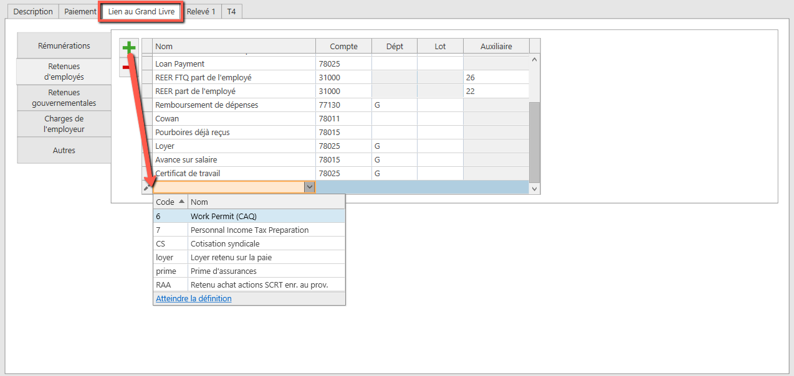Show the Rémunérations section

click(x=64, y=45)
